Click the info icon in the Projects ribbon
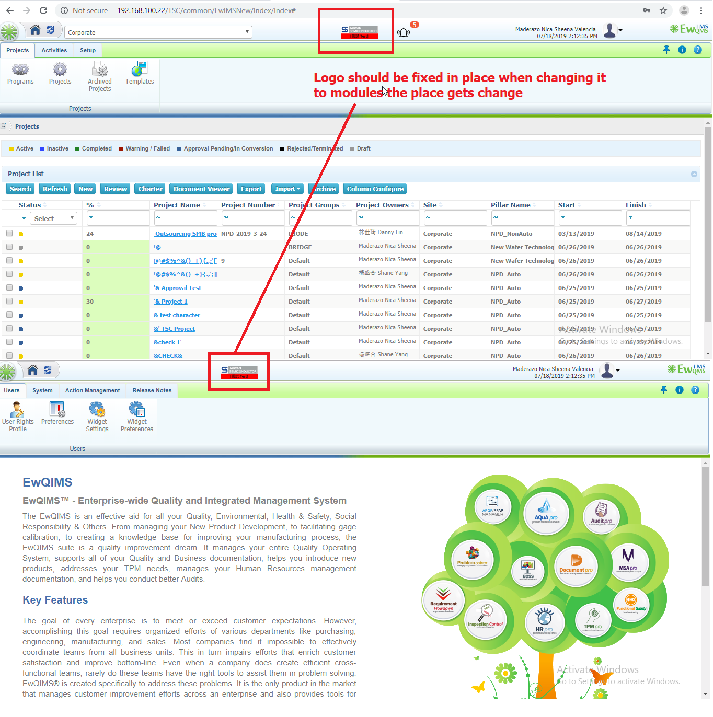 pyautogui.click(x=682, y=50)
